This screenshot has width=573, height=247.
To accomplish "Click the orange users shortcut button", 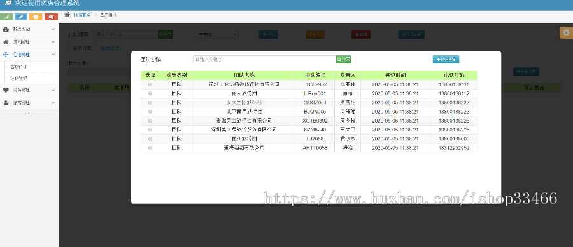I will point(36,17).
